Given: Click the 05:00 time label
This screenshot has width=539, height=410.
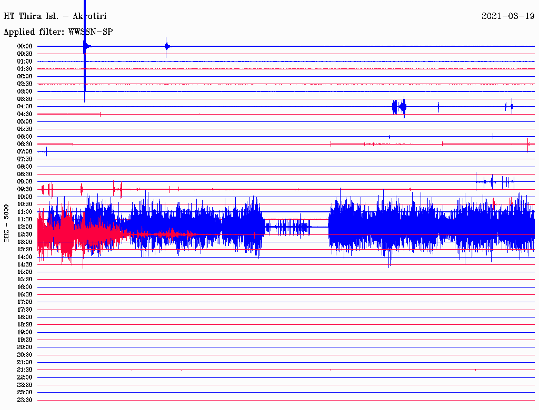Looking at the screenshot, I should tap(25, 121).
